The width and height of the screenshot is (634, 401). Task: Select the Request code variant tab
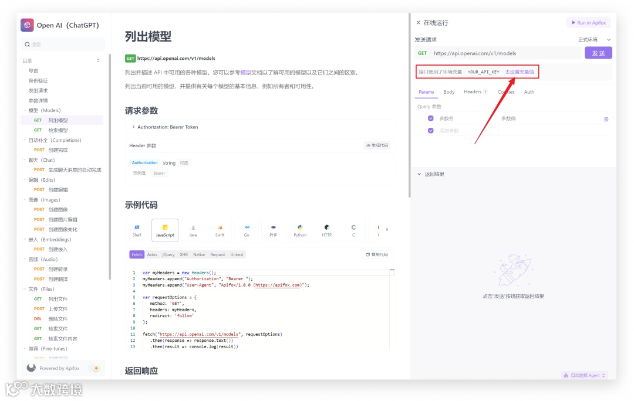218,254
